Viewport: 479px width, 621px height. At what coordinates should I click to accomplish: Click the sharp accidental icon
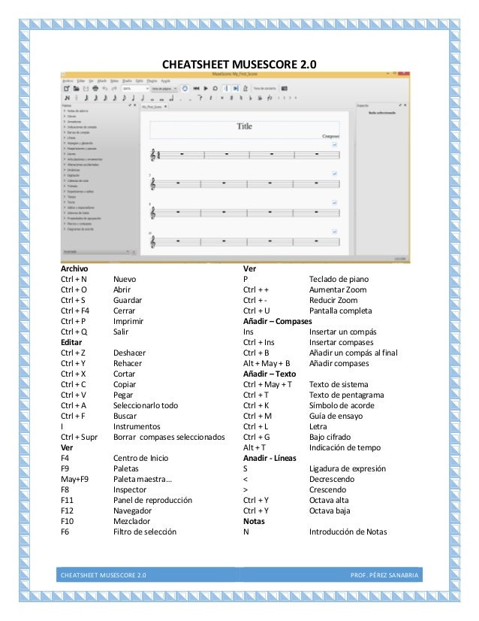(x=231, y=98)
